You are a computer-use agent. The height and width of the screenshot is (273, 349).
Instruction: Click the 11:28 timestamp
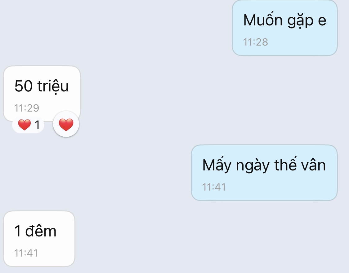[255, 42]
